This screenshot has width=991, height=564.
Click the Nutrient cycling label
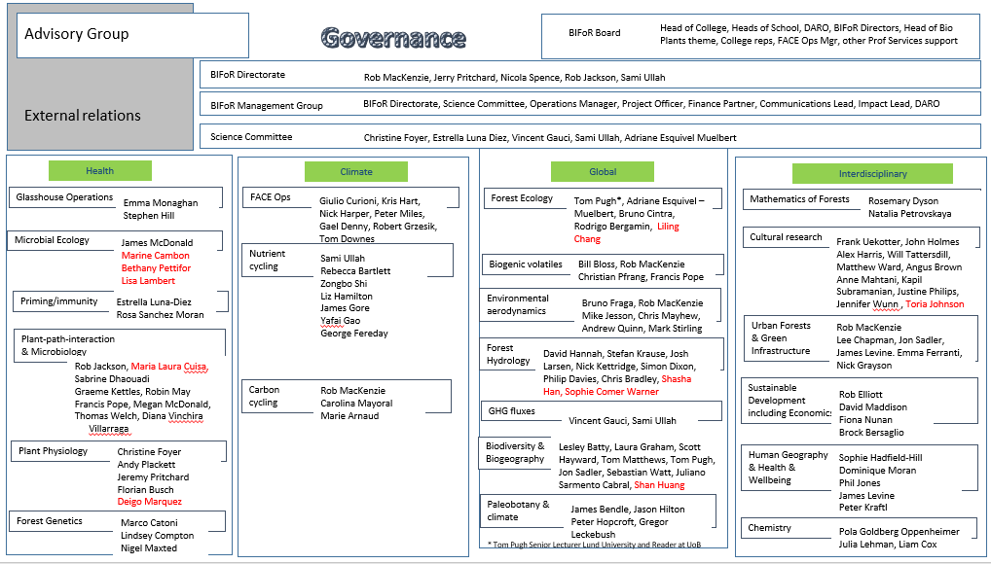(268, 260)
